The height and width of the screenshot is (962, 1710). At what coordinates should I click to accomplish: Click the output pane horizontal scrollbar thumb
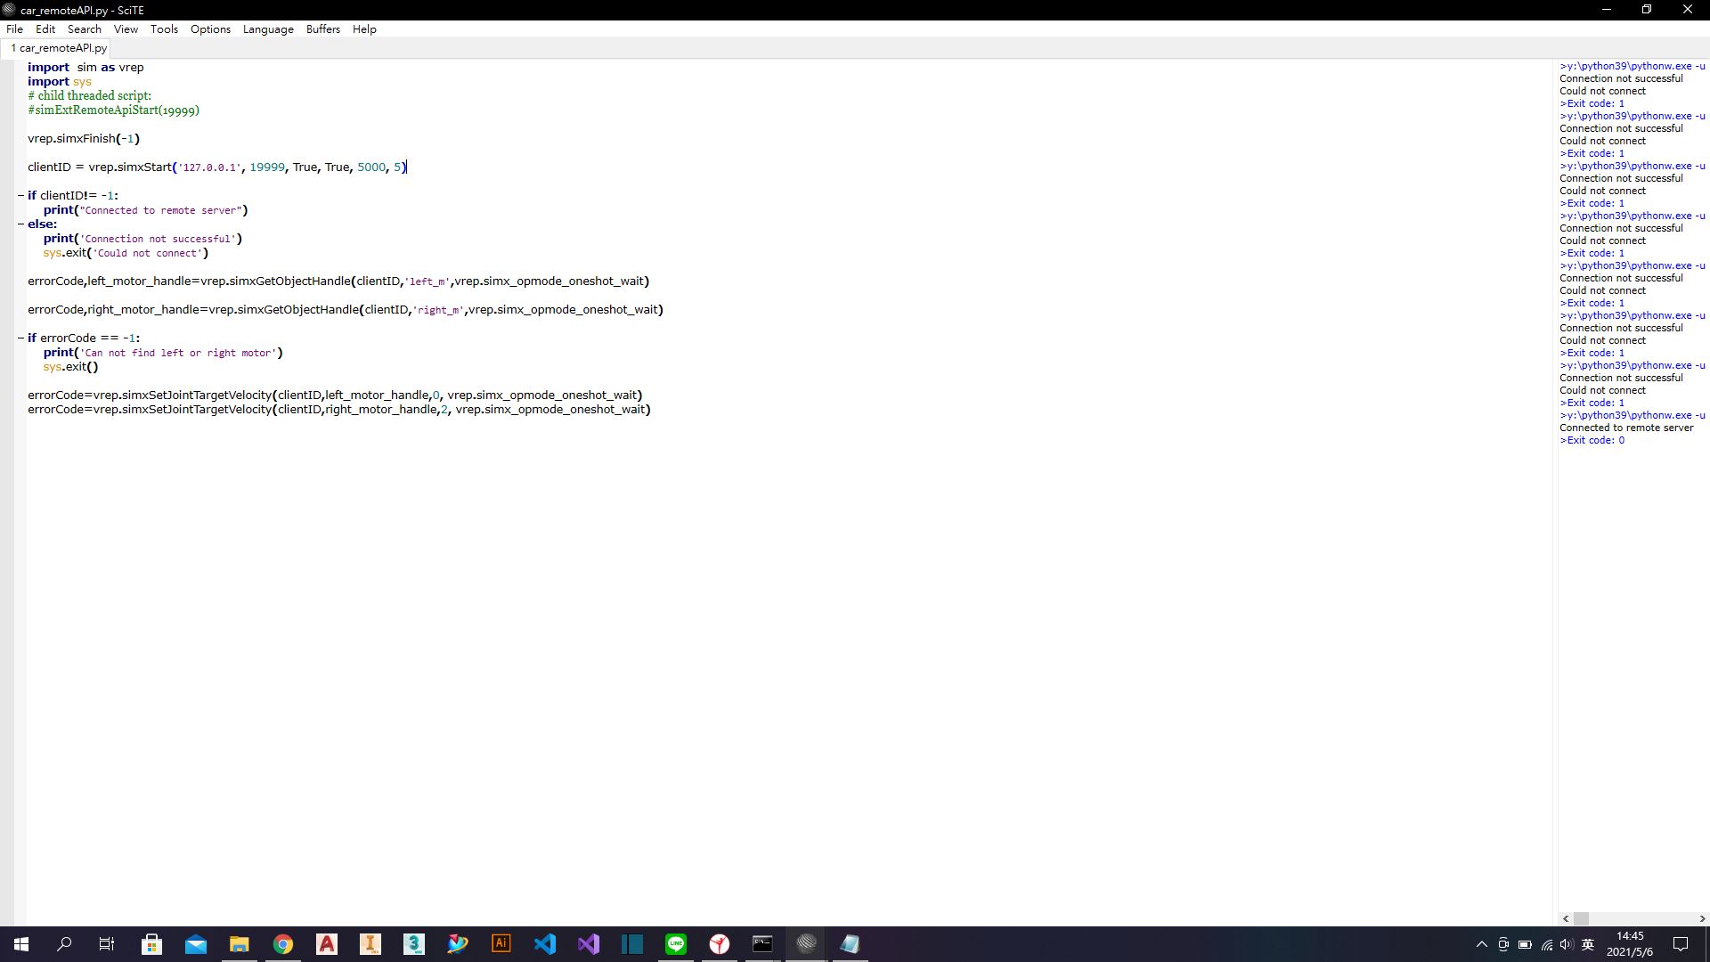[1582, 918]
